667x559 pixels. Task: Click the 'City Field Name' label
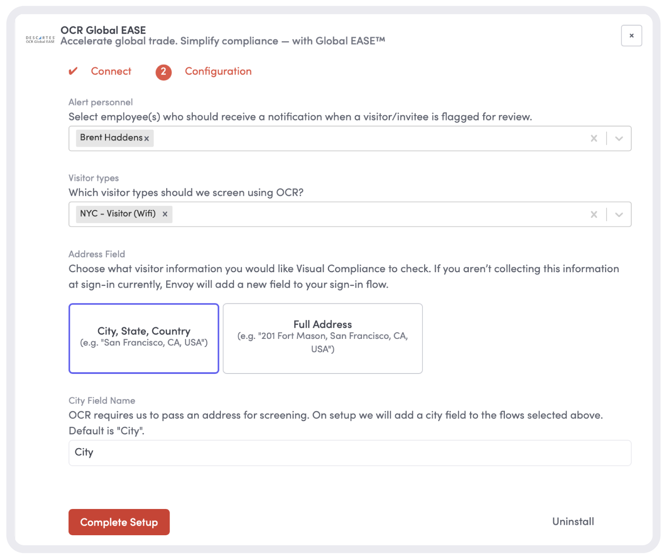pyautogui.click(x=102, y=401)
